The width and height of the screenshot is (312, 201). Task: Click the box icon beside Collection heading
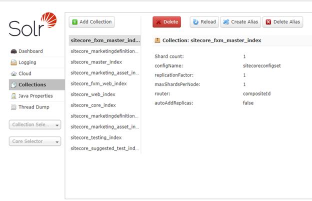pyautogui.click(x=157, y=40)
